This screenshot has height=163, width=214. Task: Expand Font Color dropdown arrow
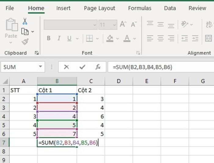(135, 39)
